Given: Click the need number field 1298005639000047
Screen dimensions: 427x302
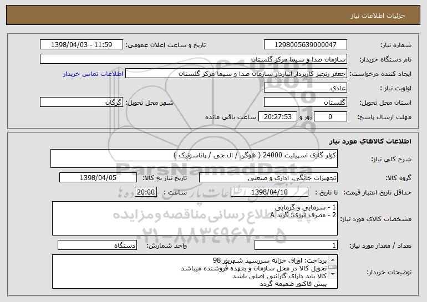Looking at the screenshot, I should coord(305,44).
